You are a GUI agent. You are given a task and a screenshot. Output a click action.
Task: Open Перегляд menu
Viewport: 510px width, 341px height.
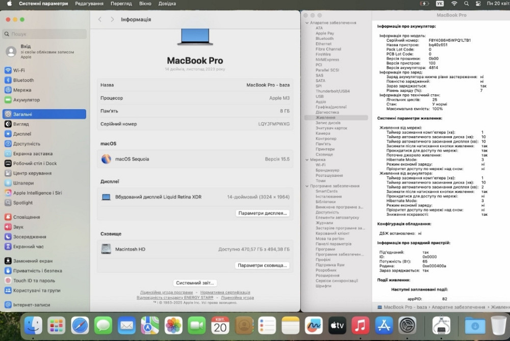tap(121, 4)
